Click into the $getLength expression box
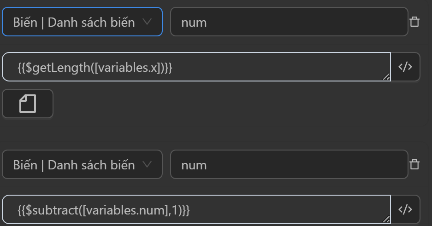Screen dimensions: 432x226 tap(277, 67)
